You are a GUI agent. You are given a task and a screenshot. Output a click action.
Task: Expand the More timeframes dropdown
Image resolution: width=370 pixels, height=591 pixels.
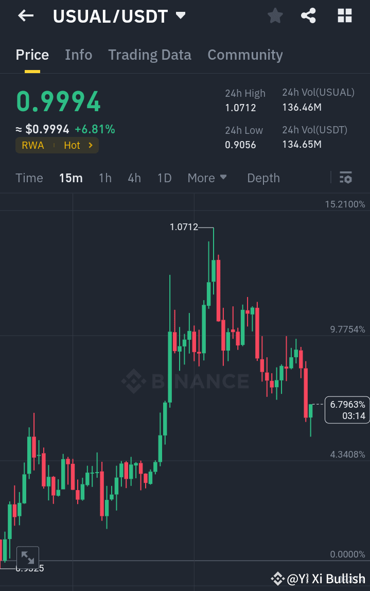207,178
